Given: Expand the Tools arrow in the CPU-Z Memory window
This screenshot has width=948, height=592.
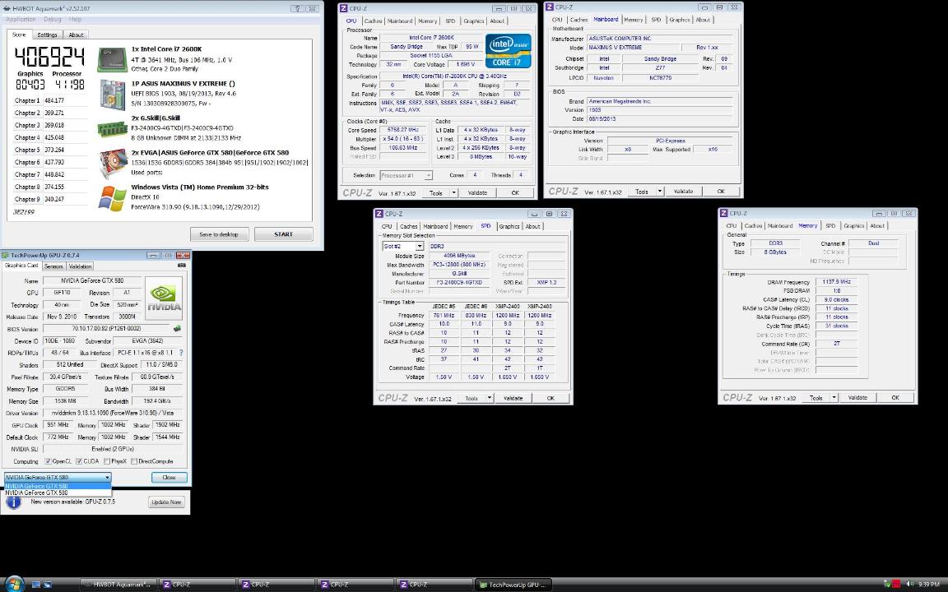Looking at the screenshot, I should pos(834,397).
